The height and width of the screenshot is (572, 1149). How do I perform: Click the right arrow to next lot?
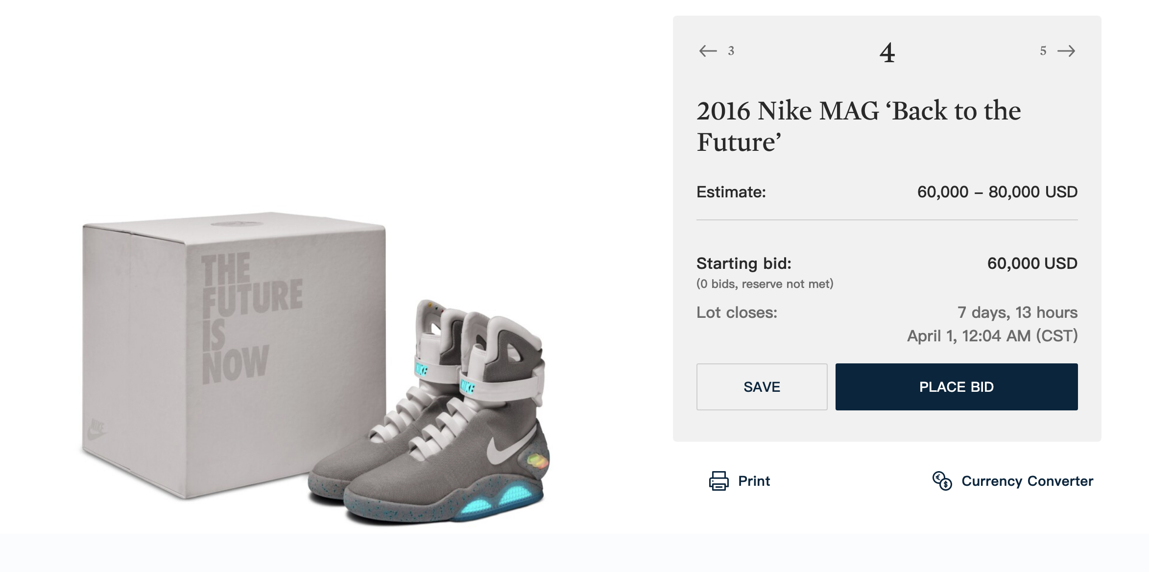[x=1066, y=51]
